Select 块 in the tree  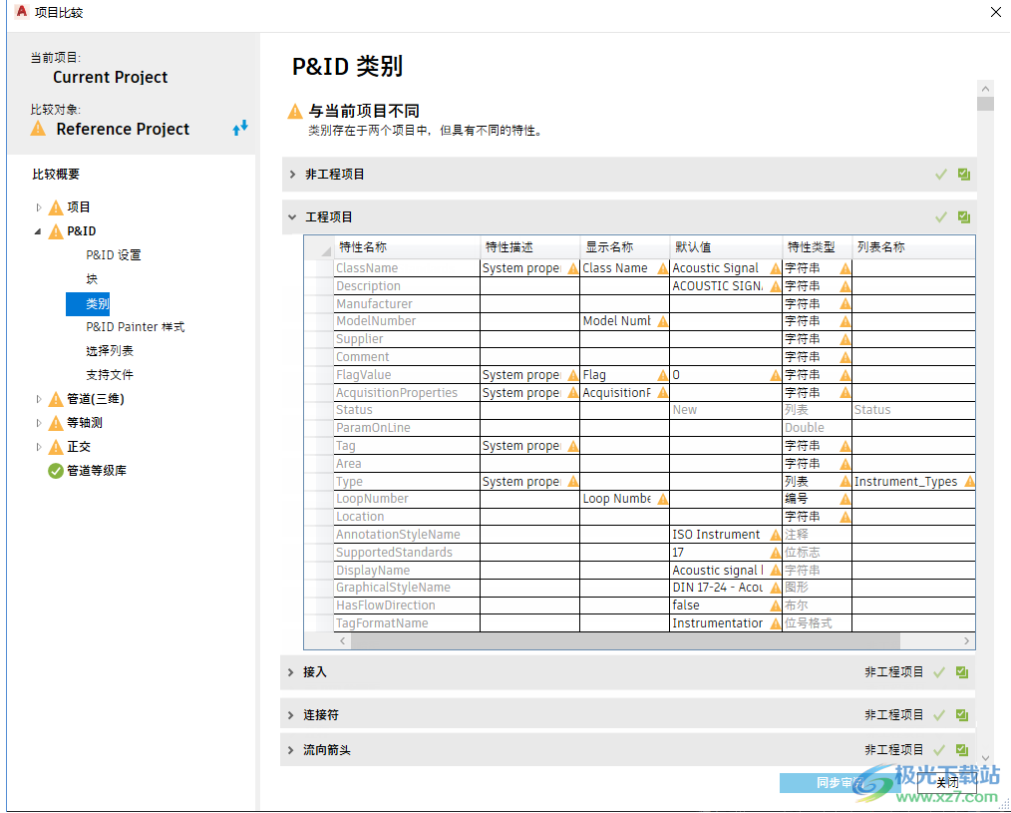tap(92, 278)
